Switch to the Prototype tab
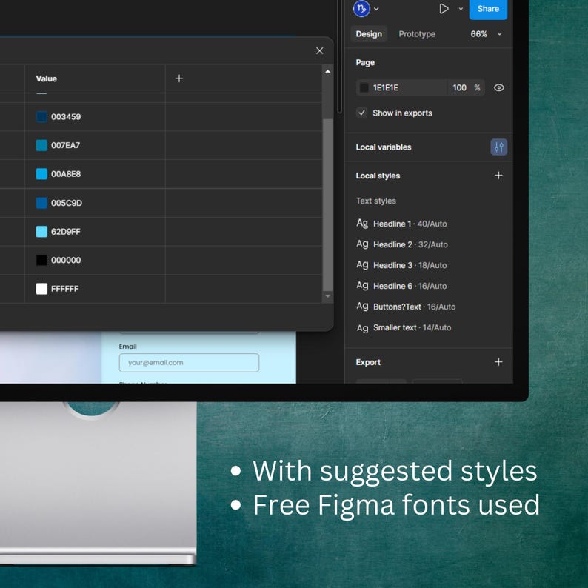 [x=417, y=34]
